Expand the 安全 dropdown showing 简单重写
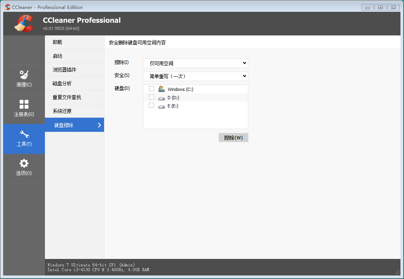The width and height of the screenshot is (404, 279). tap(195, 76)
